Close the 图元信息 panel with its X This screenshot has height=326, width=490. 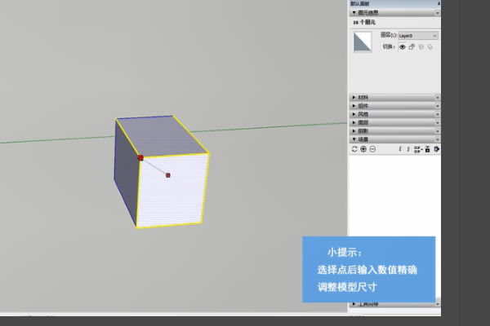(438, 12)
